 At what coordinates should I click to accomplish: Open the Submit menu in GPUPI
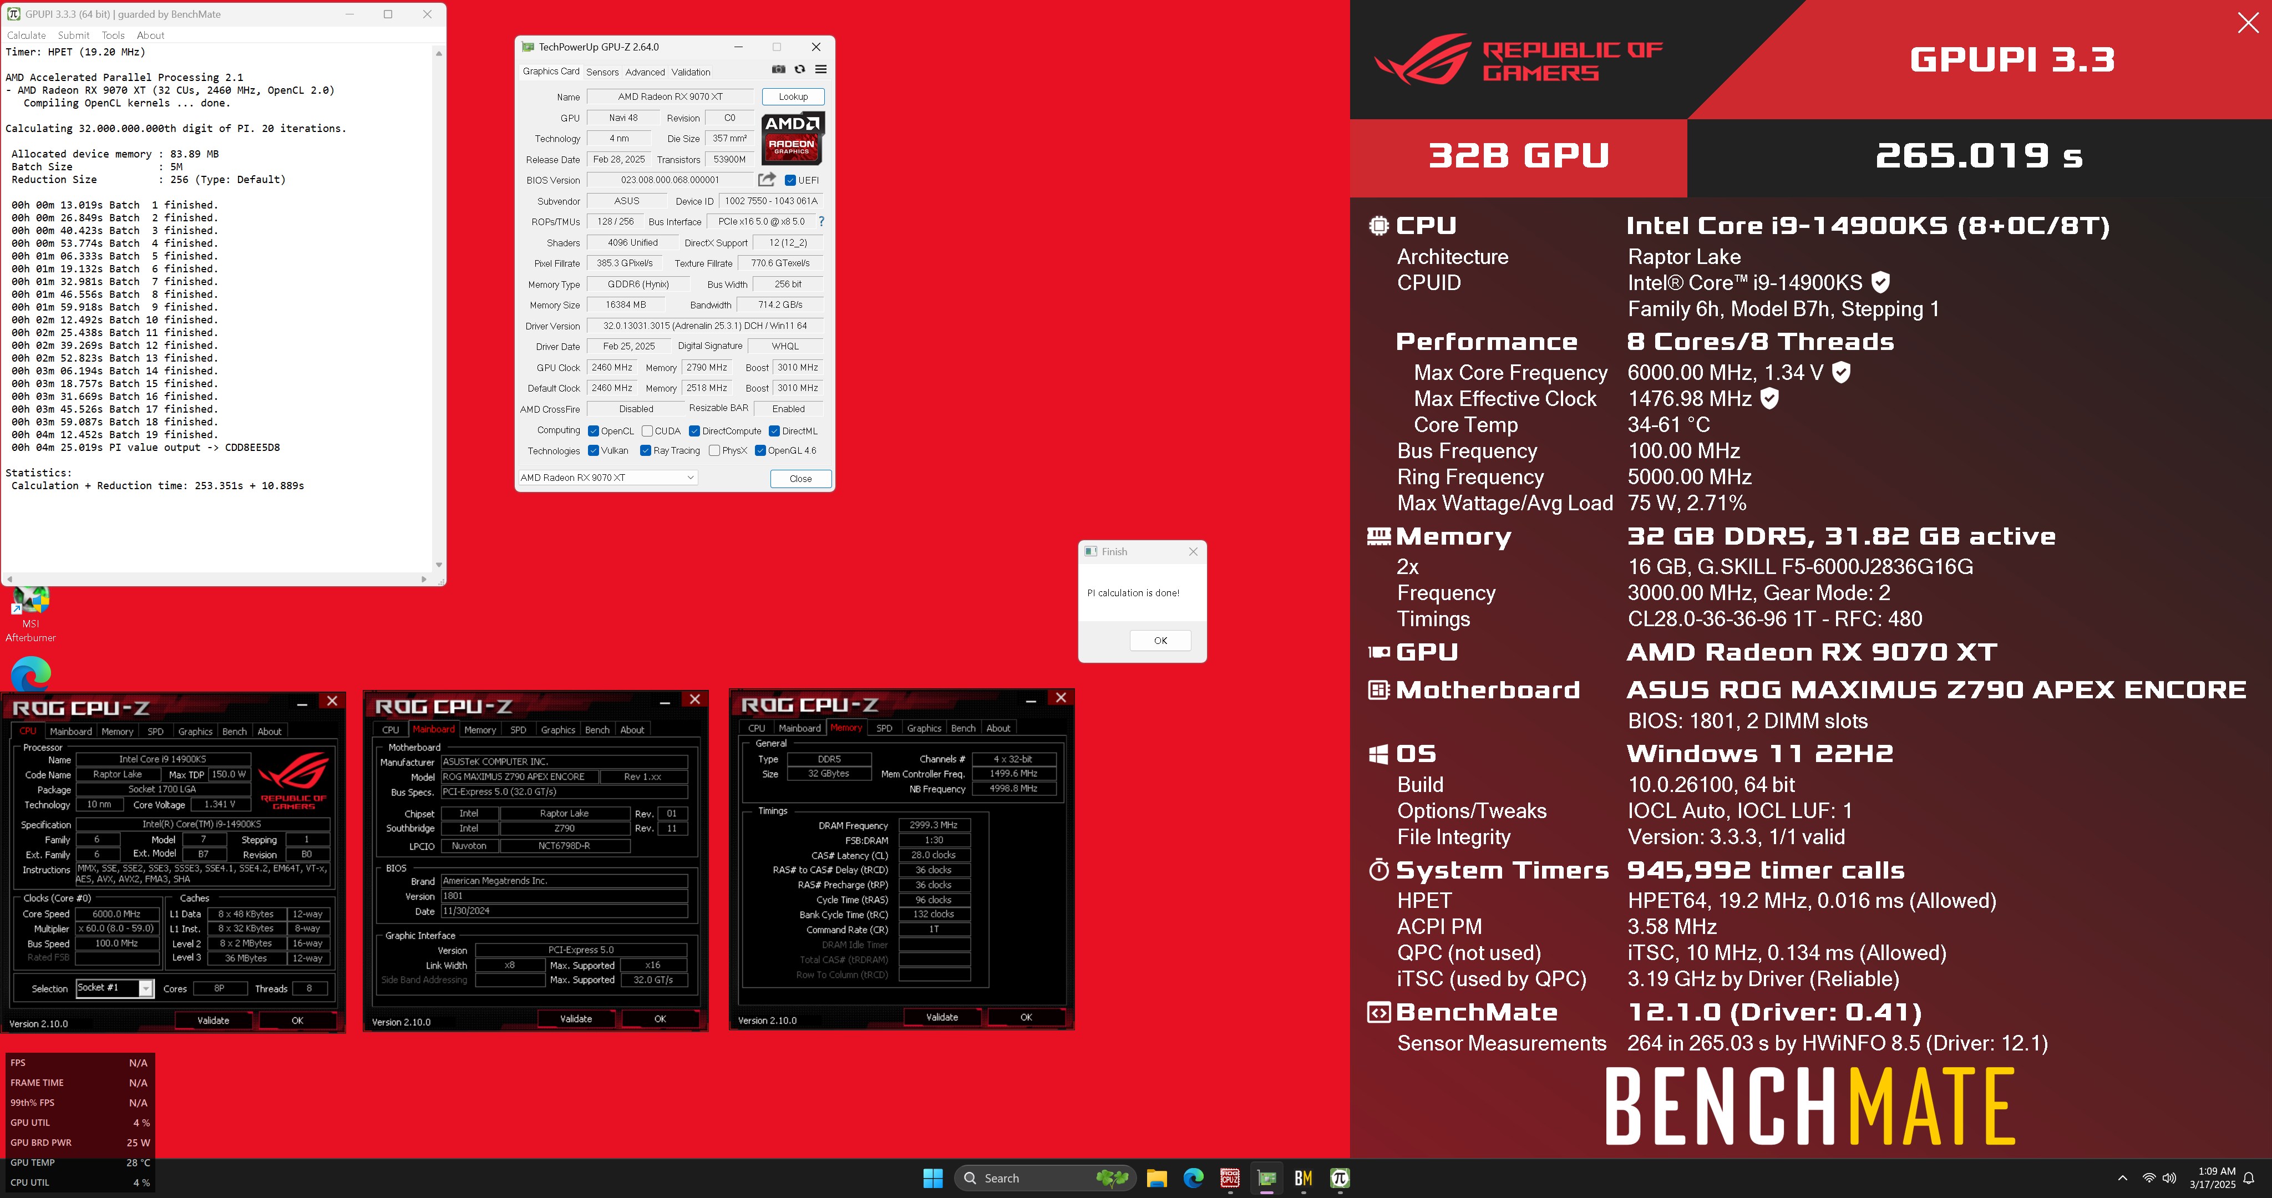coord(73,35)
